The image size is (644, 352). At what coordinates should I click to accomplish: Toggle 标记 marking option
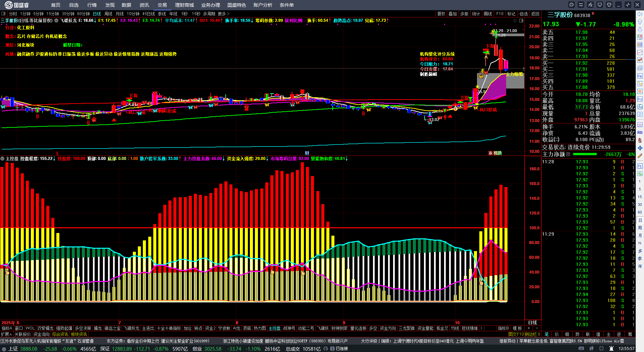coord(511,14)
